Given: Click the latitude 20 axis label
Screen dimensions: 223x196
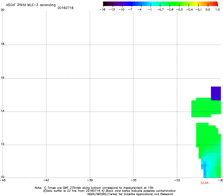Looking at the screenshot, I should (2, 10).
